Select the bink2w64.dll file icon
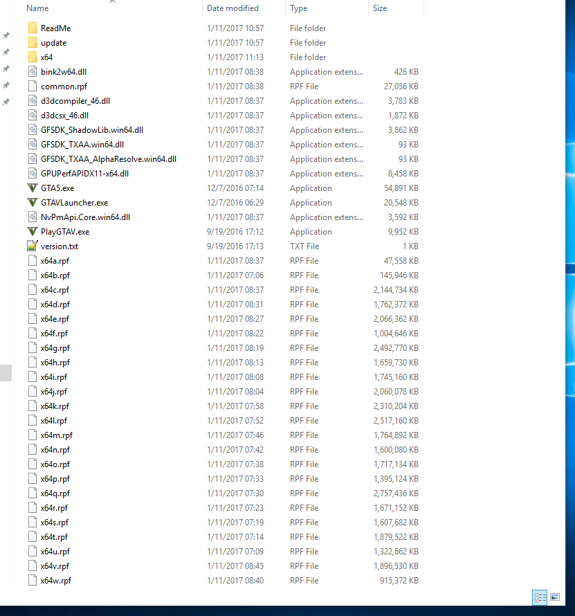This screenshot has height=616, width=575. pyautogui.click(x=33, y=72)
